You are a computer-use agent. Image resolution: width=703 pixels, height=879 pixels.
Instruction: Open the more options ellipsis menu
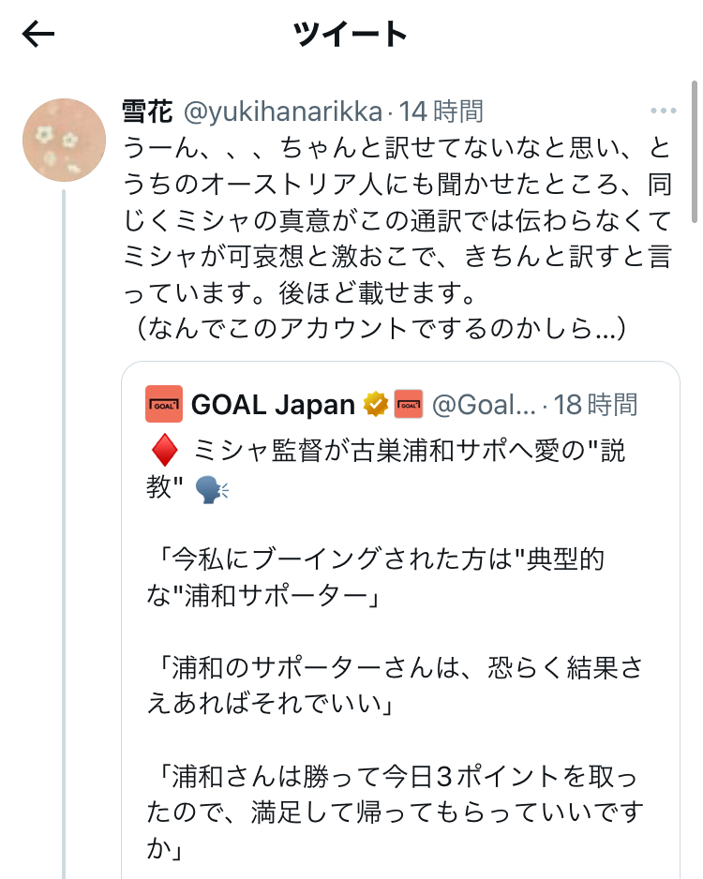coord(663,112)
